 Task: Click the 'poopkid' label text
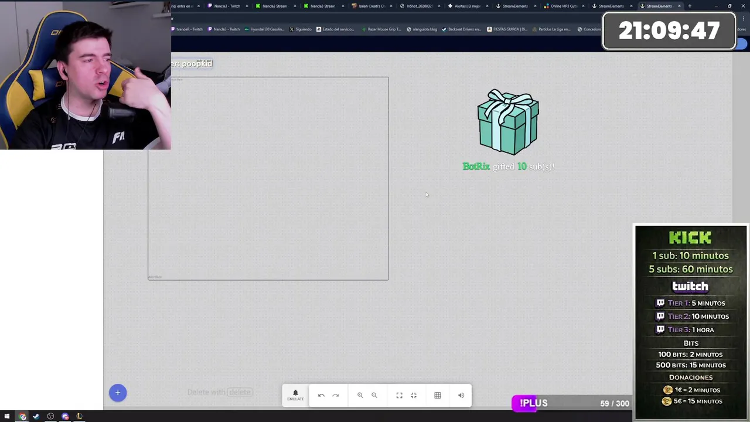197,63
